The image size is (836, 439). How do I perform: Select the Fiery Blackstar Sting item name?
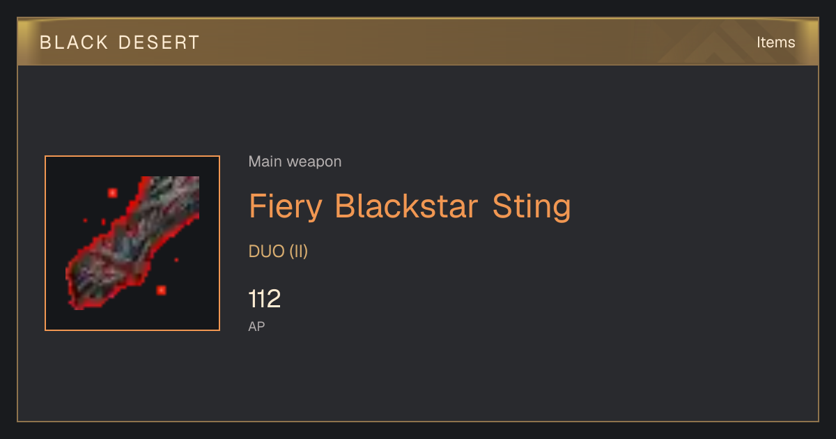[410, 207]
